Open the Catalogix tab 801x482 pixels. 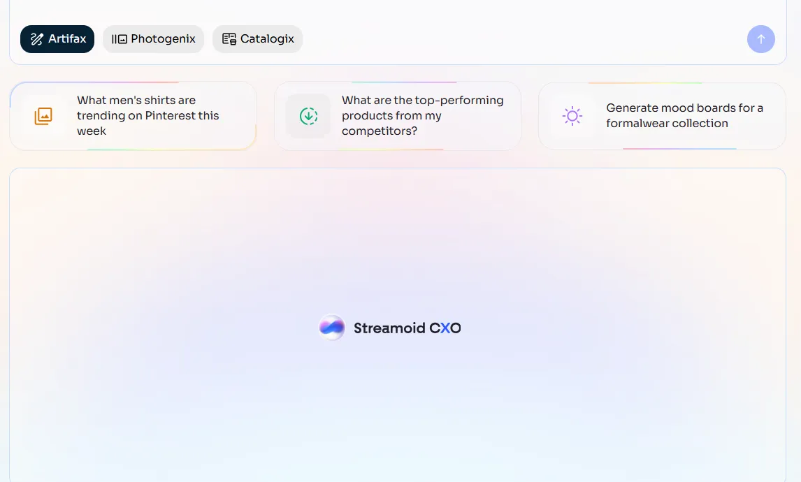coord(257,39)
